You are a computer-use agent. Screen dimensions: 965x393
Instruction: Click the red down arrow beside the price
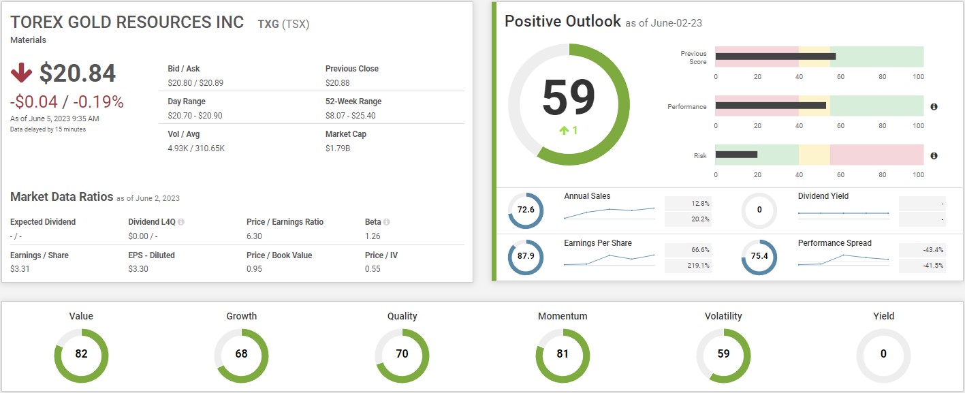click(21, 73)
